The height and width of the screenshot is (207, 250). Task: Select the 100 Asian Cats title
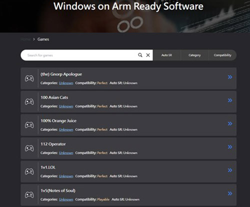point(54,97)
